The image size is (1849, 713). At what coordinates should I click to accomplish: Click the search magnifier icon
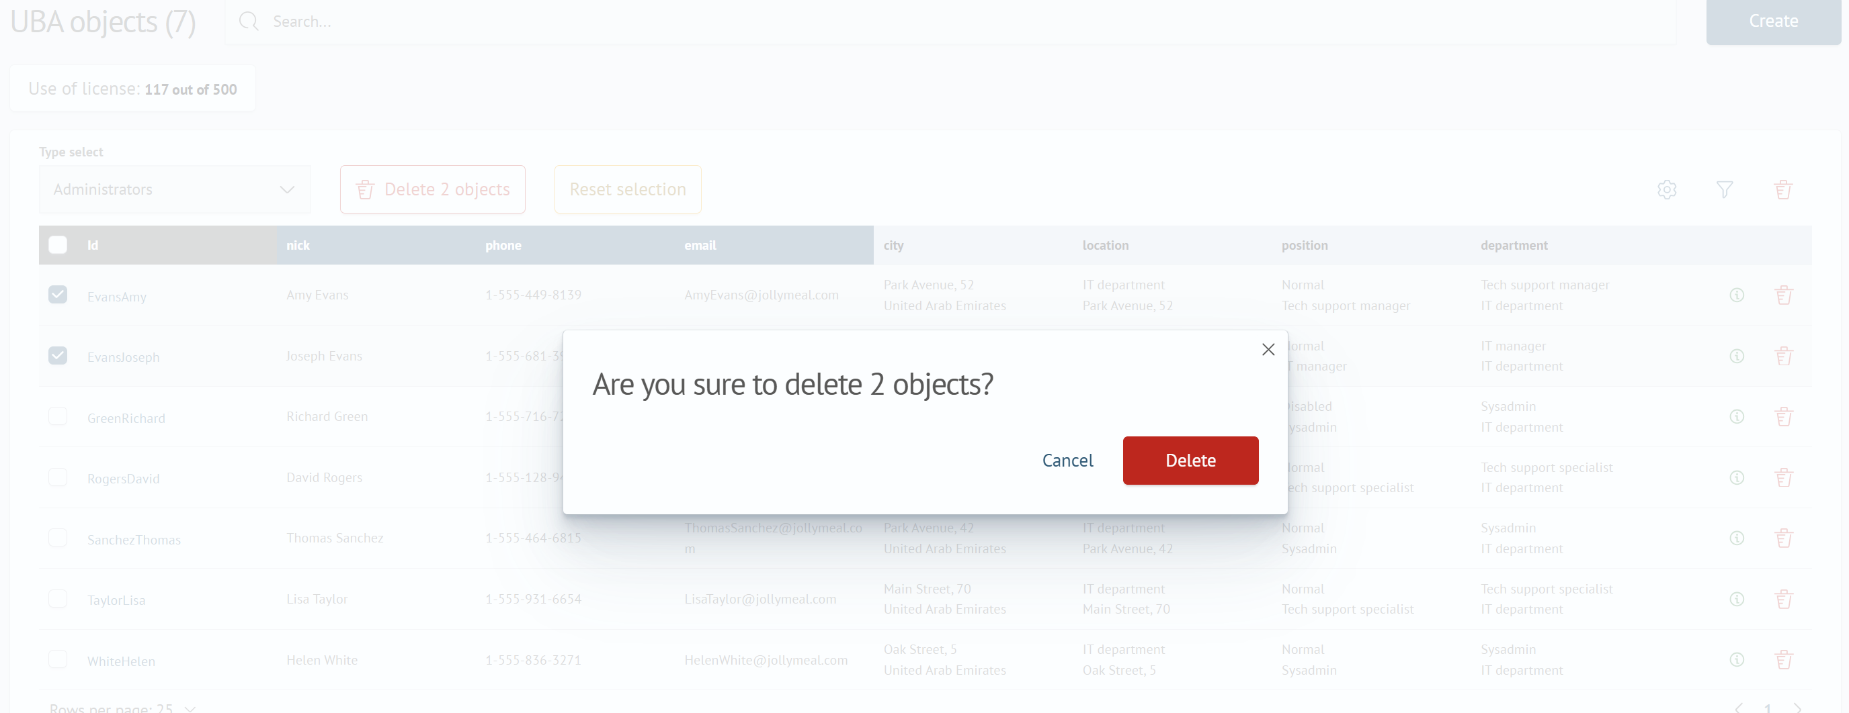[249, 21]
